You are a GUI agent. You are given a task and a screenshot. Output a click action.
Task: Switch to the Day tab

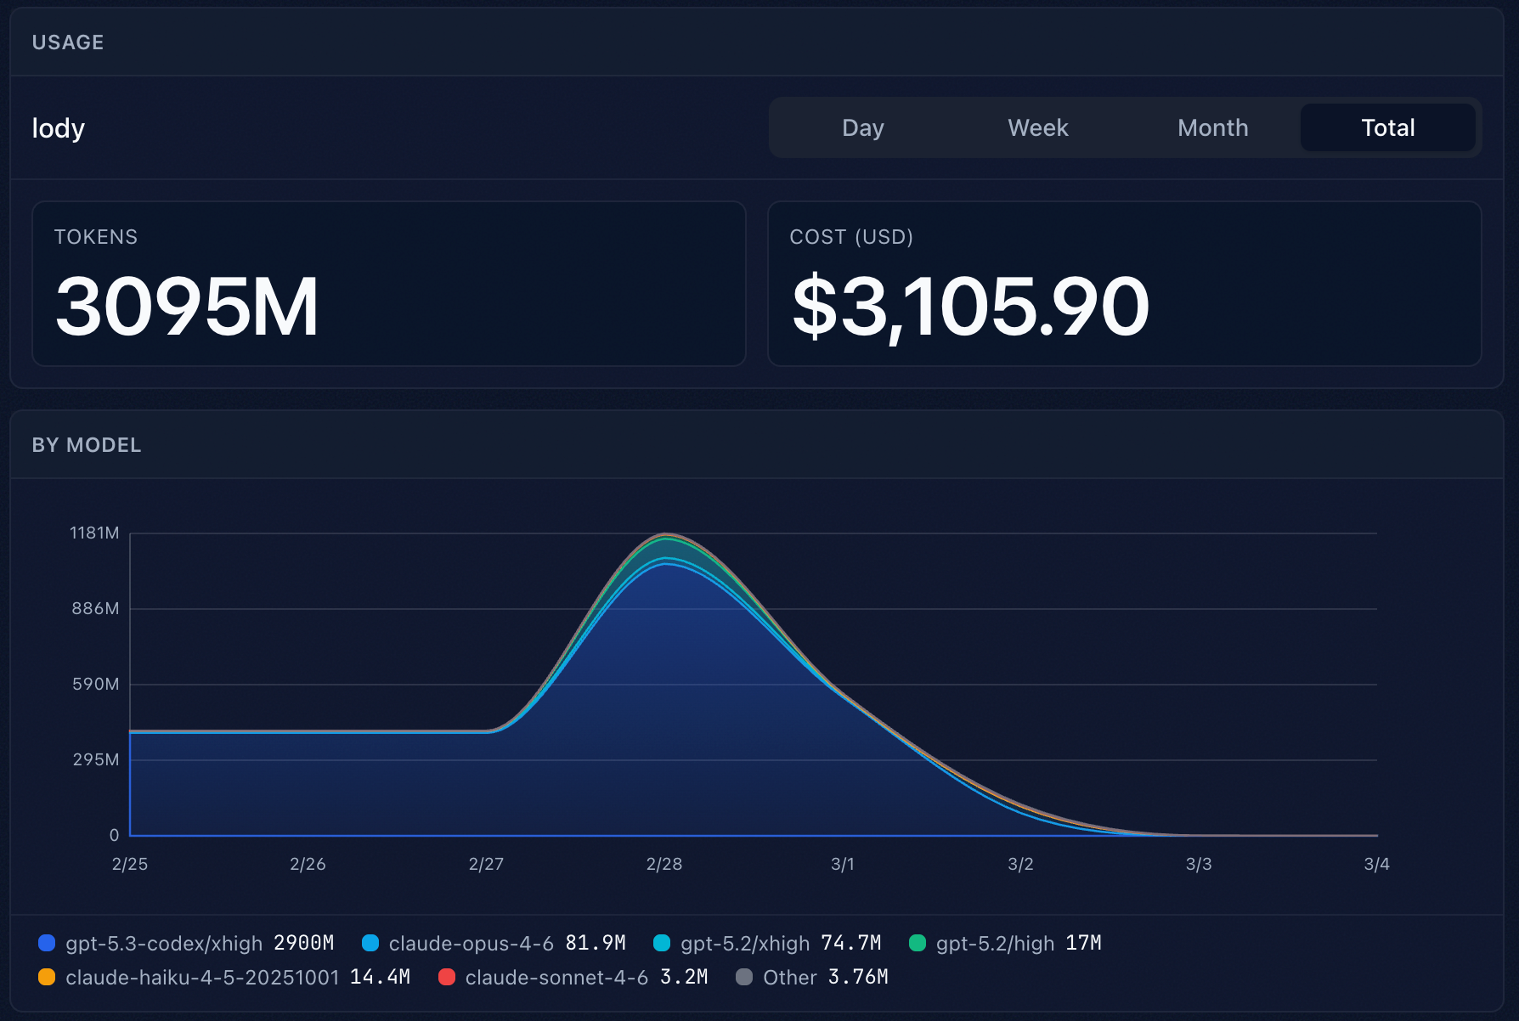pyautogui.click(x=862, y=127)
